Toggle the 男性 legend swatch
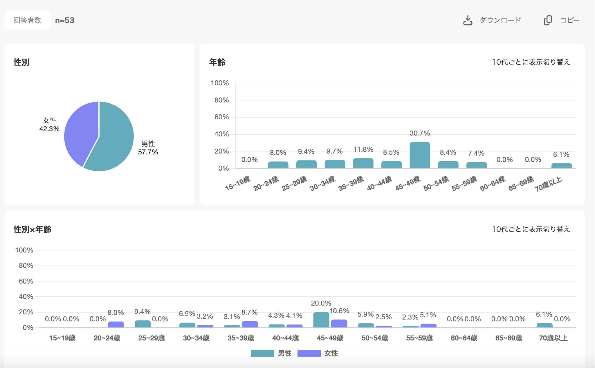Viewport: 595px width, 368px height. pyautogui.click(x=262, y=353)
